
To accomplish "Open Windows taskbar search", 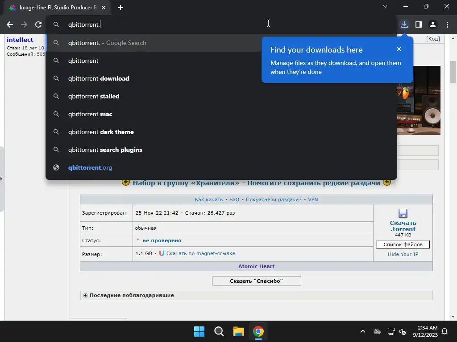I will click(219, 331).
